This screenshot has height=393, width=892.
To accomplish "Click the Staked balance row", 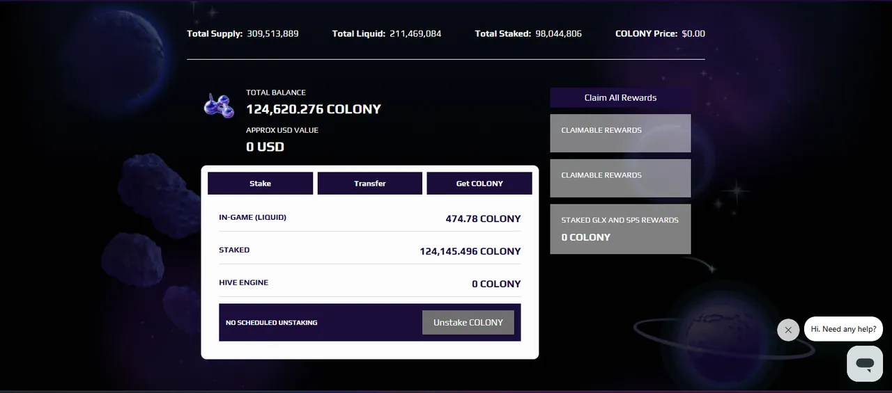I will click(x=370, y=250).
